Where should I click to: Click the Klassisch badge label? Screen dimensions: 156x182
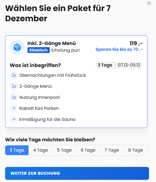(x=39, y=50)
